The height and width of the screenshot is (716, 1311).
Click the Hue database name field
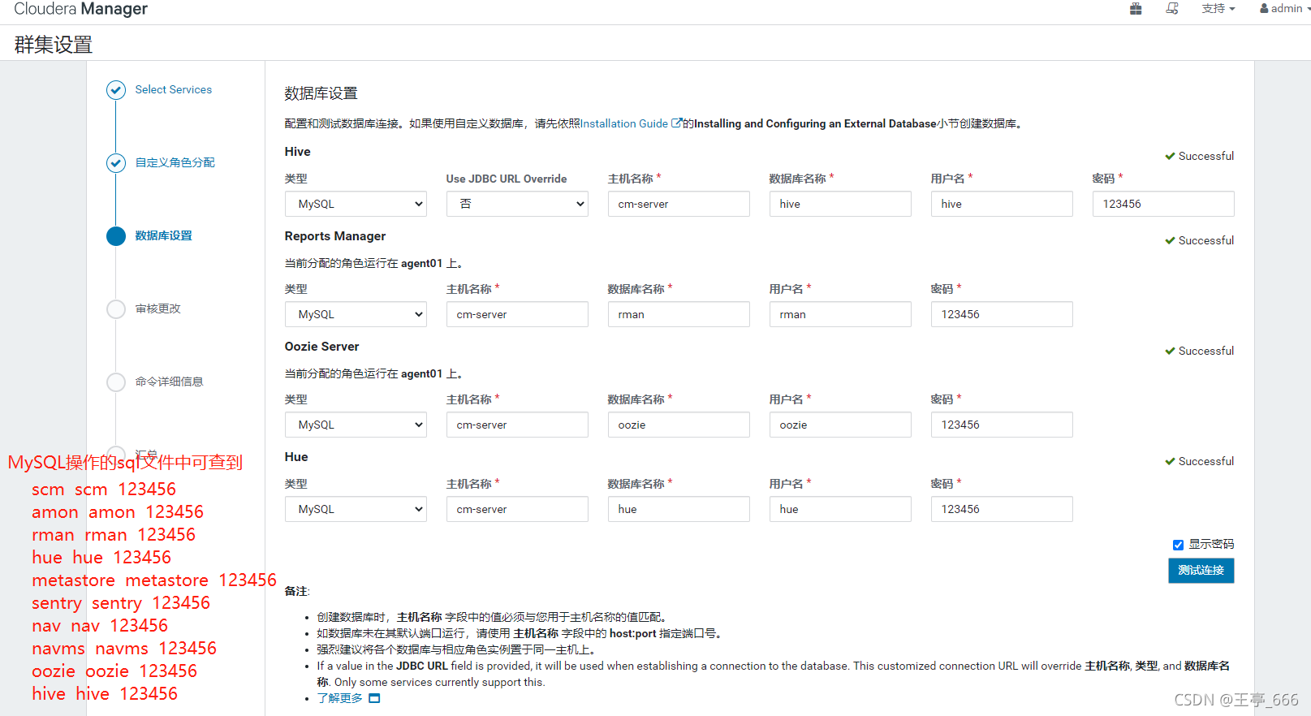(679, 509)
